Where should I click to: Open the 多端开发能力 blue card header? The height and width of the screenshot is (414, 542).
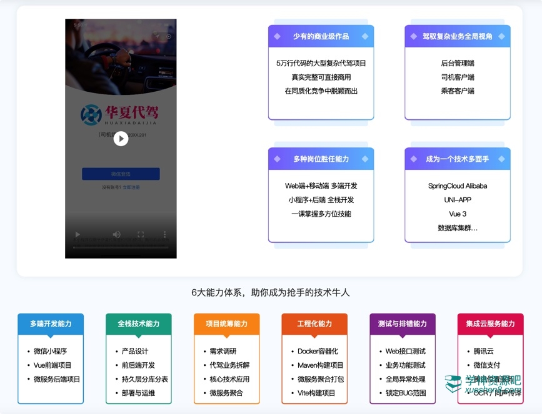(x=51, y=324)
